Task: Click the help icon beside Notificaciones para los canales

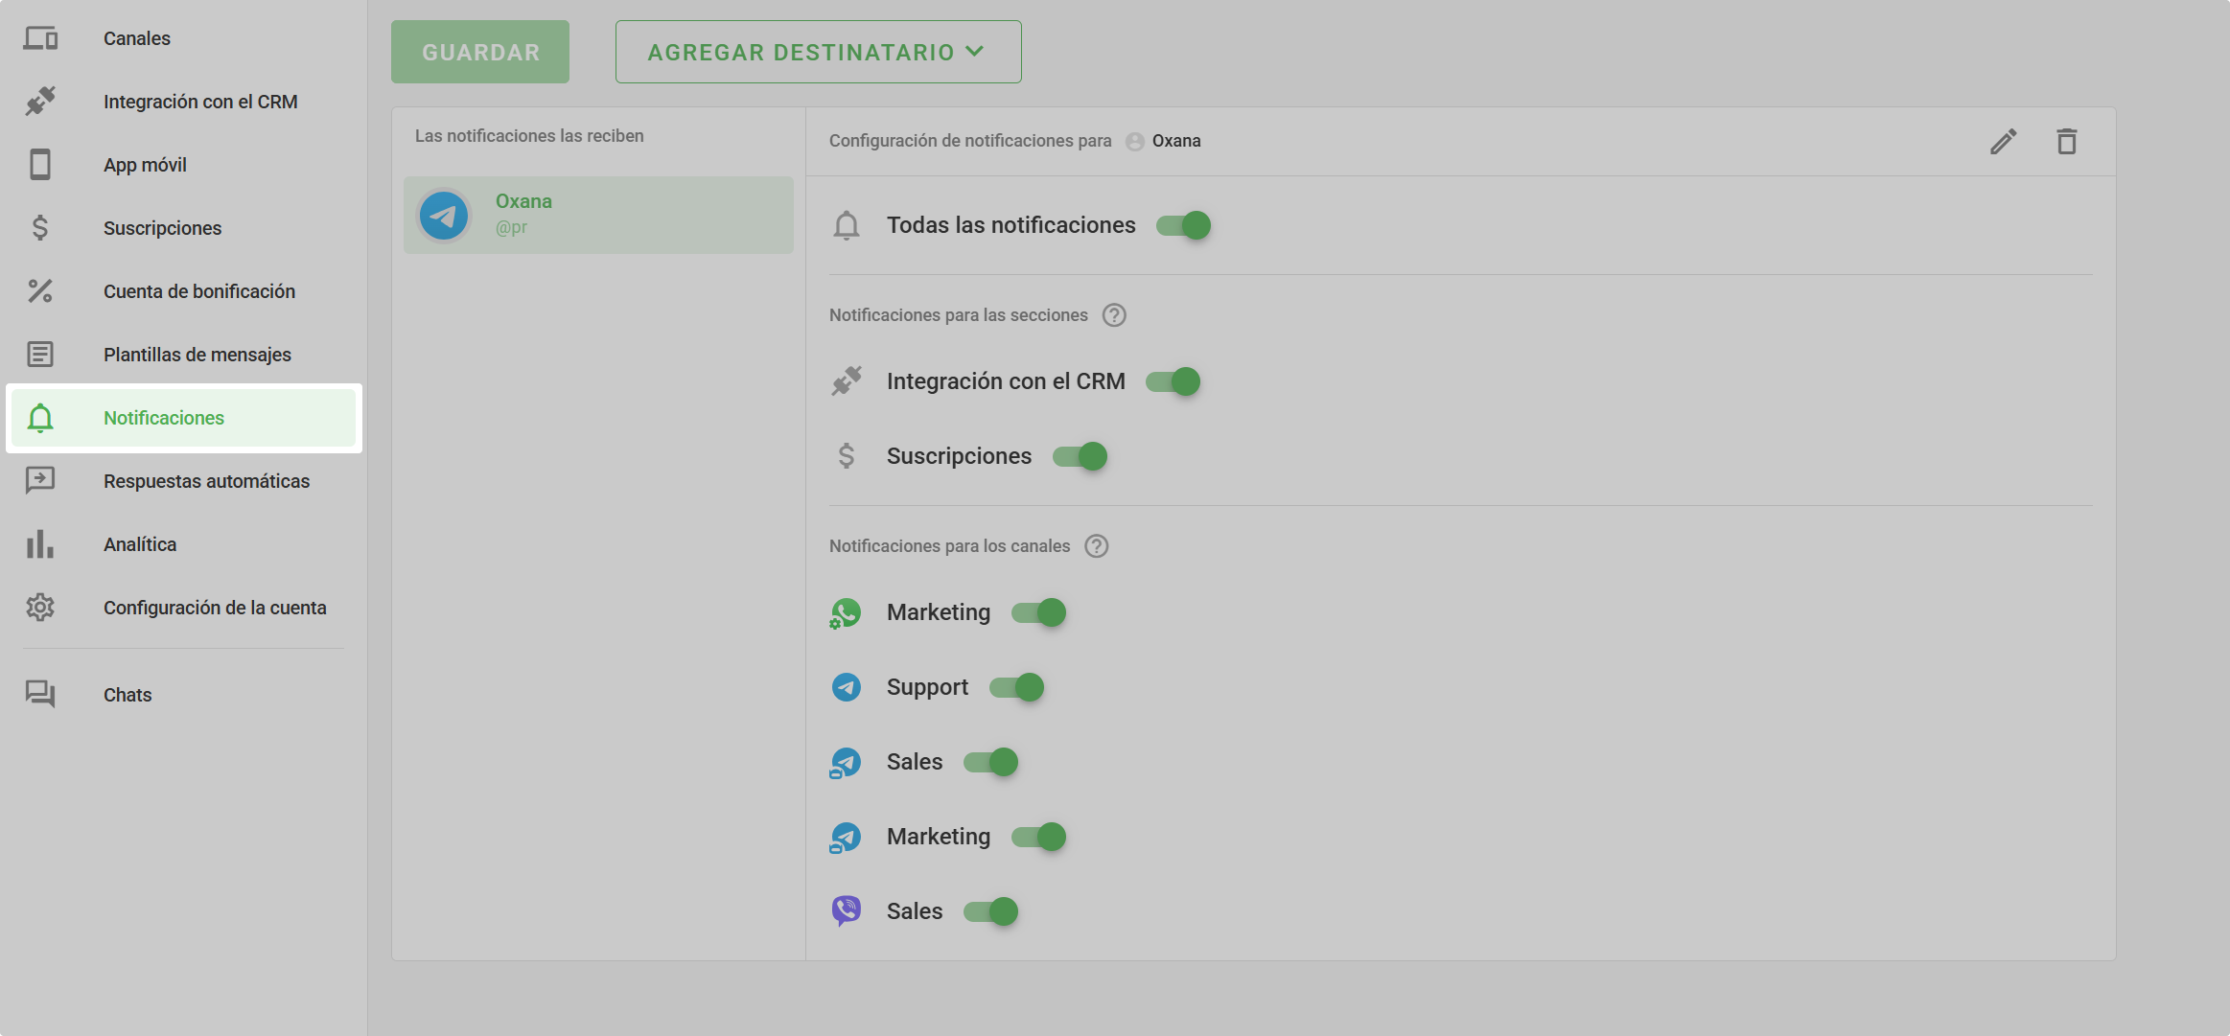Action: tap(1097, 546)
